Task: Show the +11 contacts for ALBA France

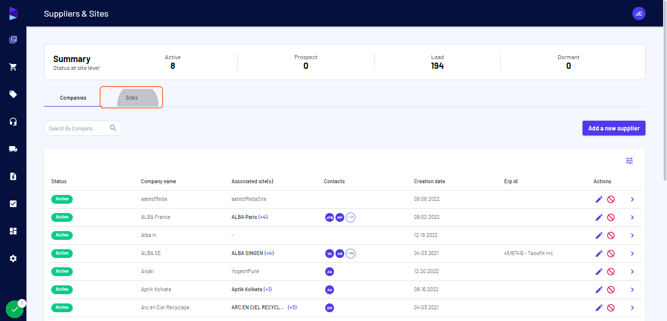Action: point(350,217)
